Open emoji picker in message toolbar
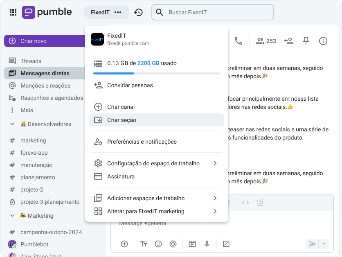Screen dimensions: 342x257 pos(158,244)
